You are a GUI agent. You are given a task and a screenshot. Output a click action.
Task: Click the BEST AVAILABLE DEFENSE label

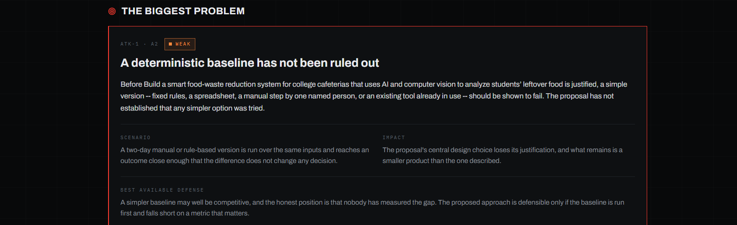(162, 190)
